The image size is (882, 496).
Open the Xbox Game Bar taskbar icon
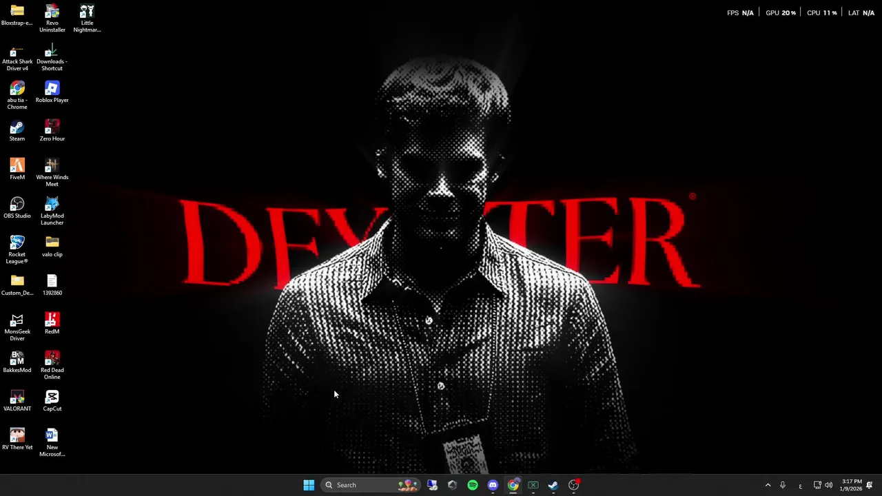pyautogui.click(x=533, y=485)
